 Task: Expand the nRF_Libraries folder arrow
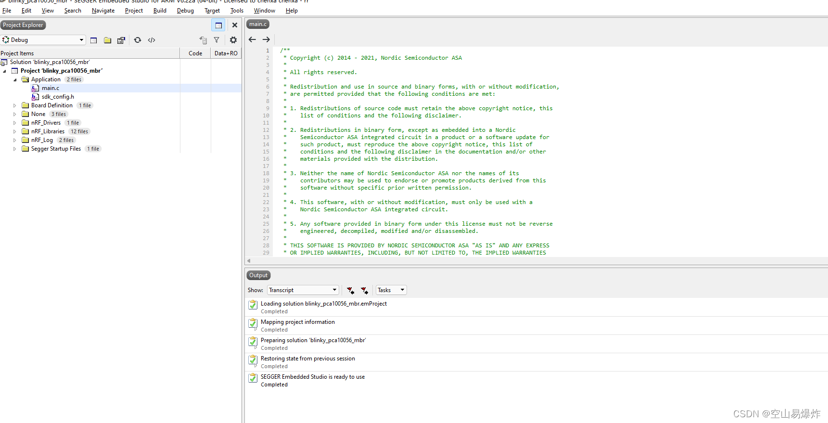point(15,131)
